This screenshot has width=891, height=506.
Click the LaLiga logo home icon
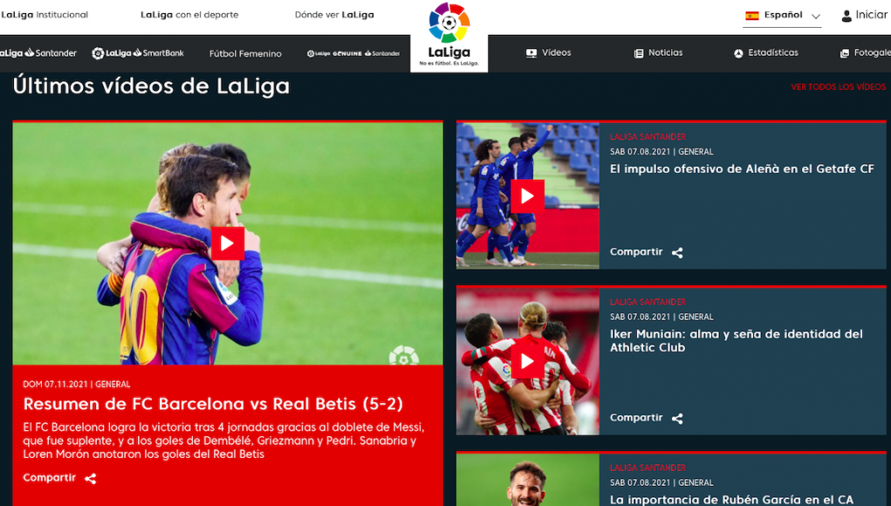pyautogui.click(x=449, y=35)
